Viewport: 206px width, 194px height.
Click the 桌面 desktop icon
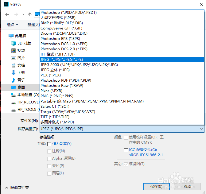point(14,87)
